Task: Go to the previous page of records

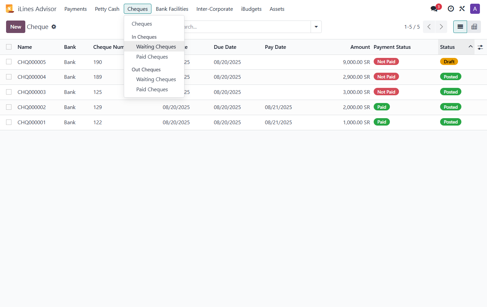Action: [429, 27]
